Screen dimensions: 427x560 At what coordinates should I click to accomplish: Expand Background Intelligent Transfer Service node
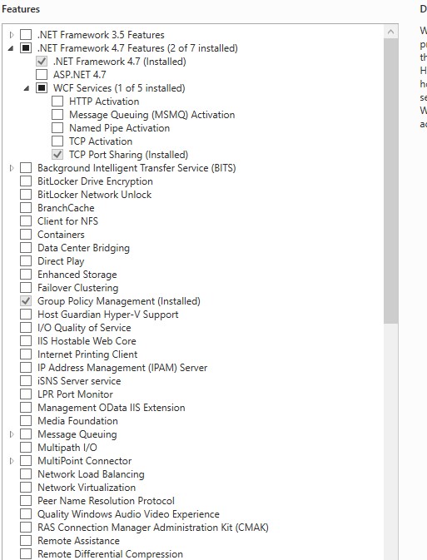pyautogui.click(x=12, y=168)
